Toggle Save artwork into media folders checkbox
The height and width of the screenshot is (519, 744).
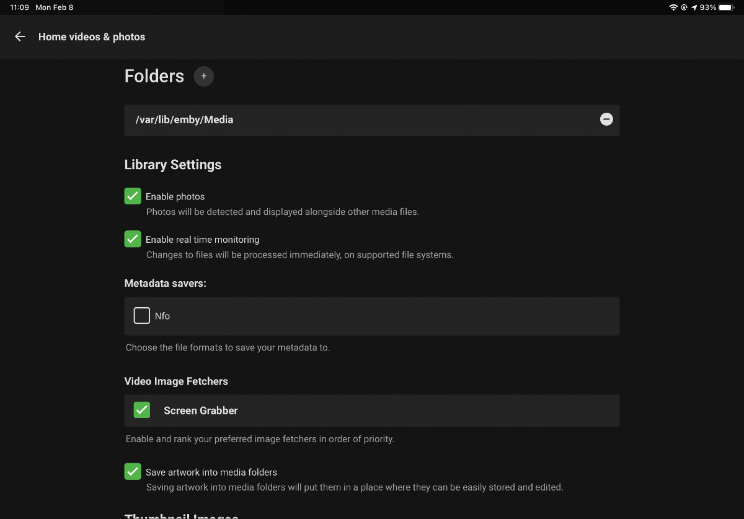tap(133, 472)
